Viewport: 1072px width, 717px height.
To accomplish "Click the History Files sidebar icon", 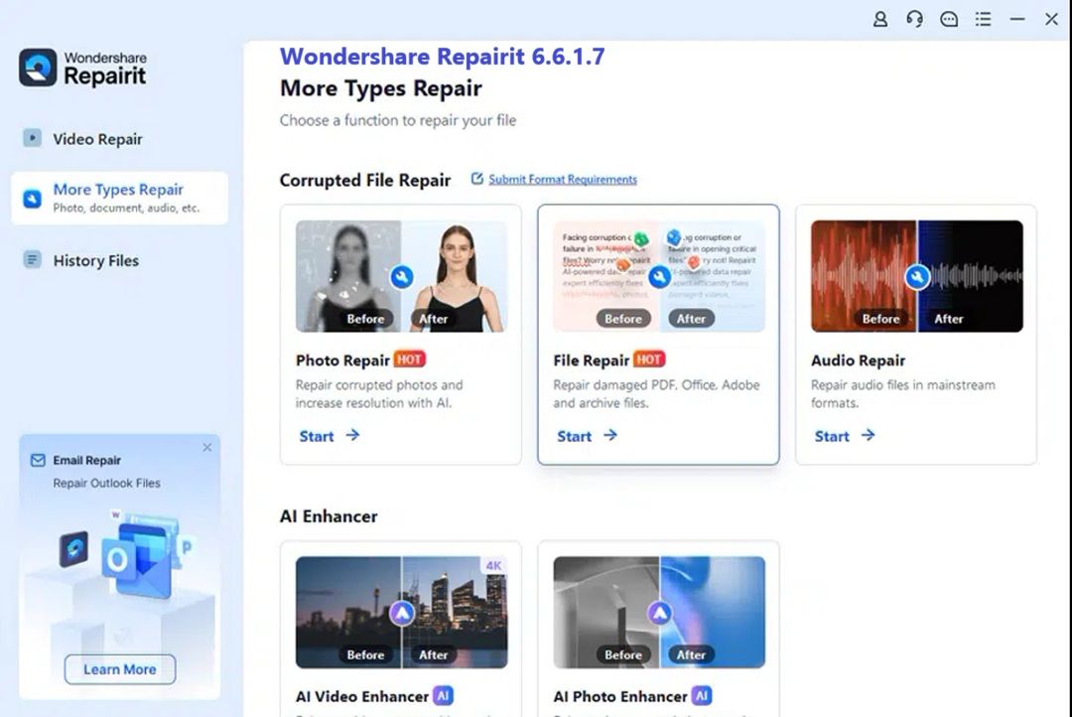I will point(32,260).
